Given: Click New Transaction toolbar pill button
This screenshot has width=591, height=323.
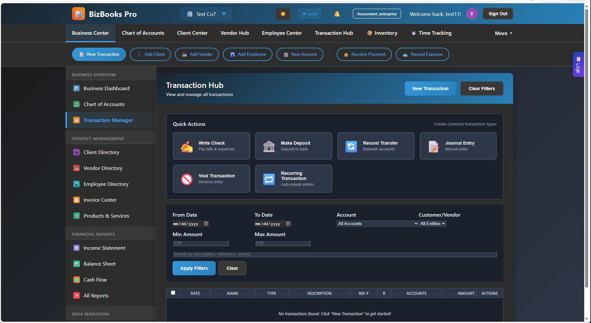Looking at the screenshot, I should pyautogui.click(x=99, y=54).
